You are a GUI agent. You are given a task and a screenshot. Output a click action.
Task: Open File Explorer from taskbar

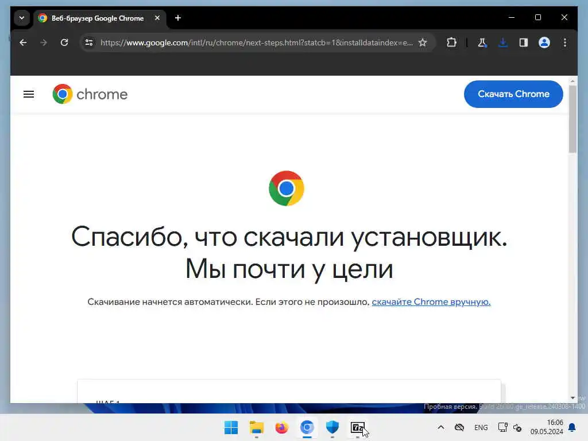coord(257,427)
